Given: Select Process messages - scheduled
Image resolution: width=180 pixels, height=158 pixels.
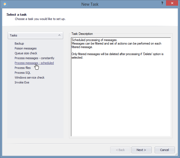Looking at the screenshot, I should (x=34, y=63).
